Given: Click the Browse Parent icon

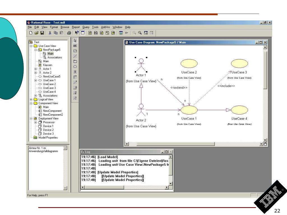Looking at the screenshot, I should pos(121,33).
